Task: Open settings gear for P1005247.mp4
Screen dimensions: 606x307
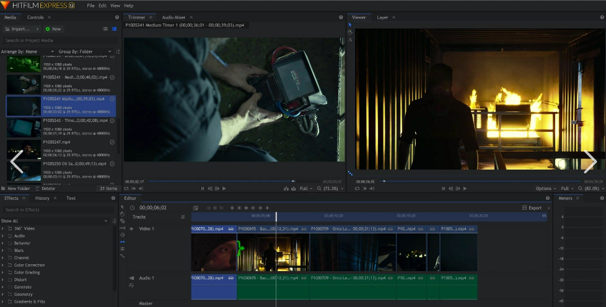Action: tap(113, 142)
